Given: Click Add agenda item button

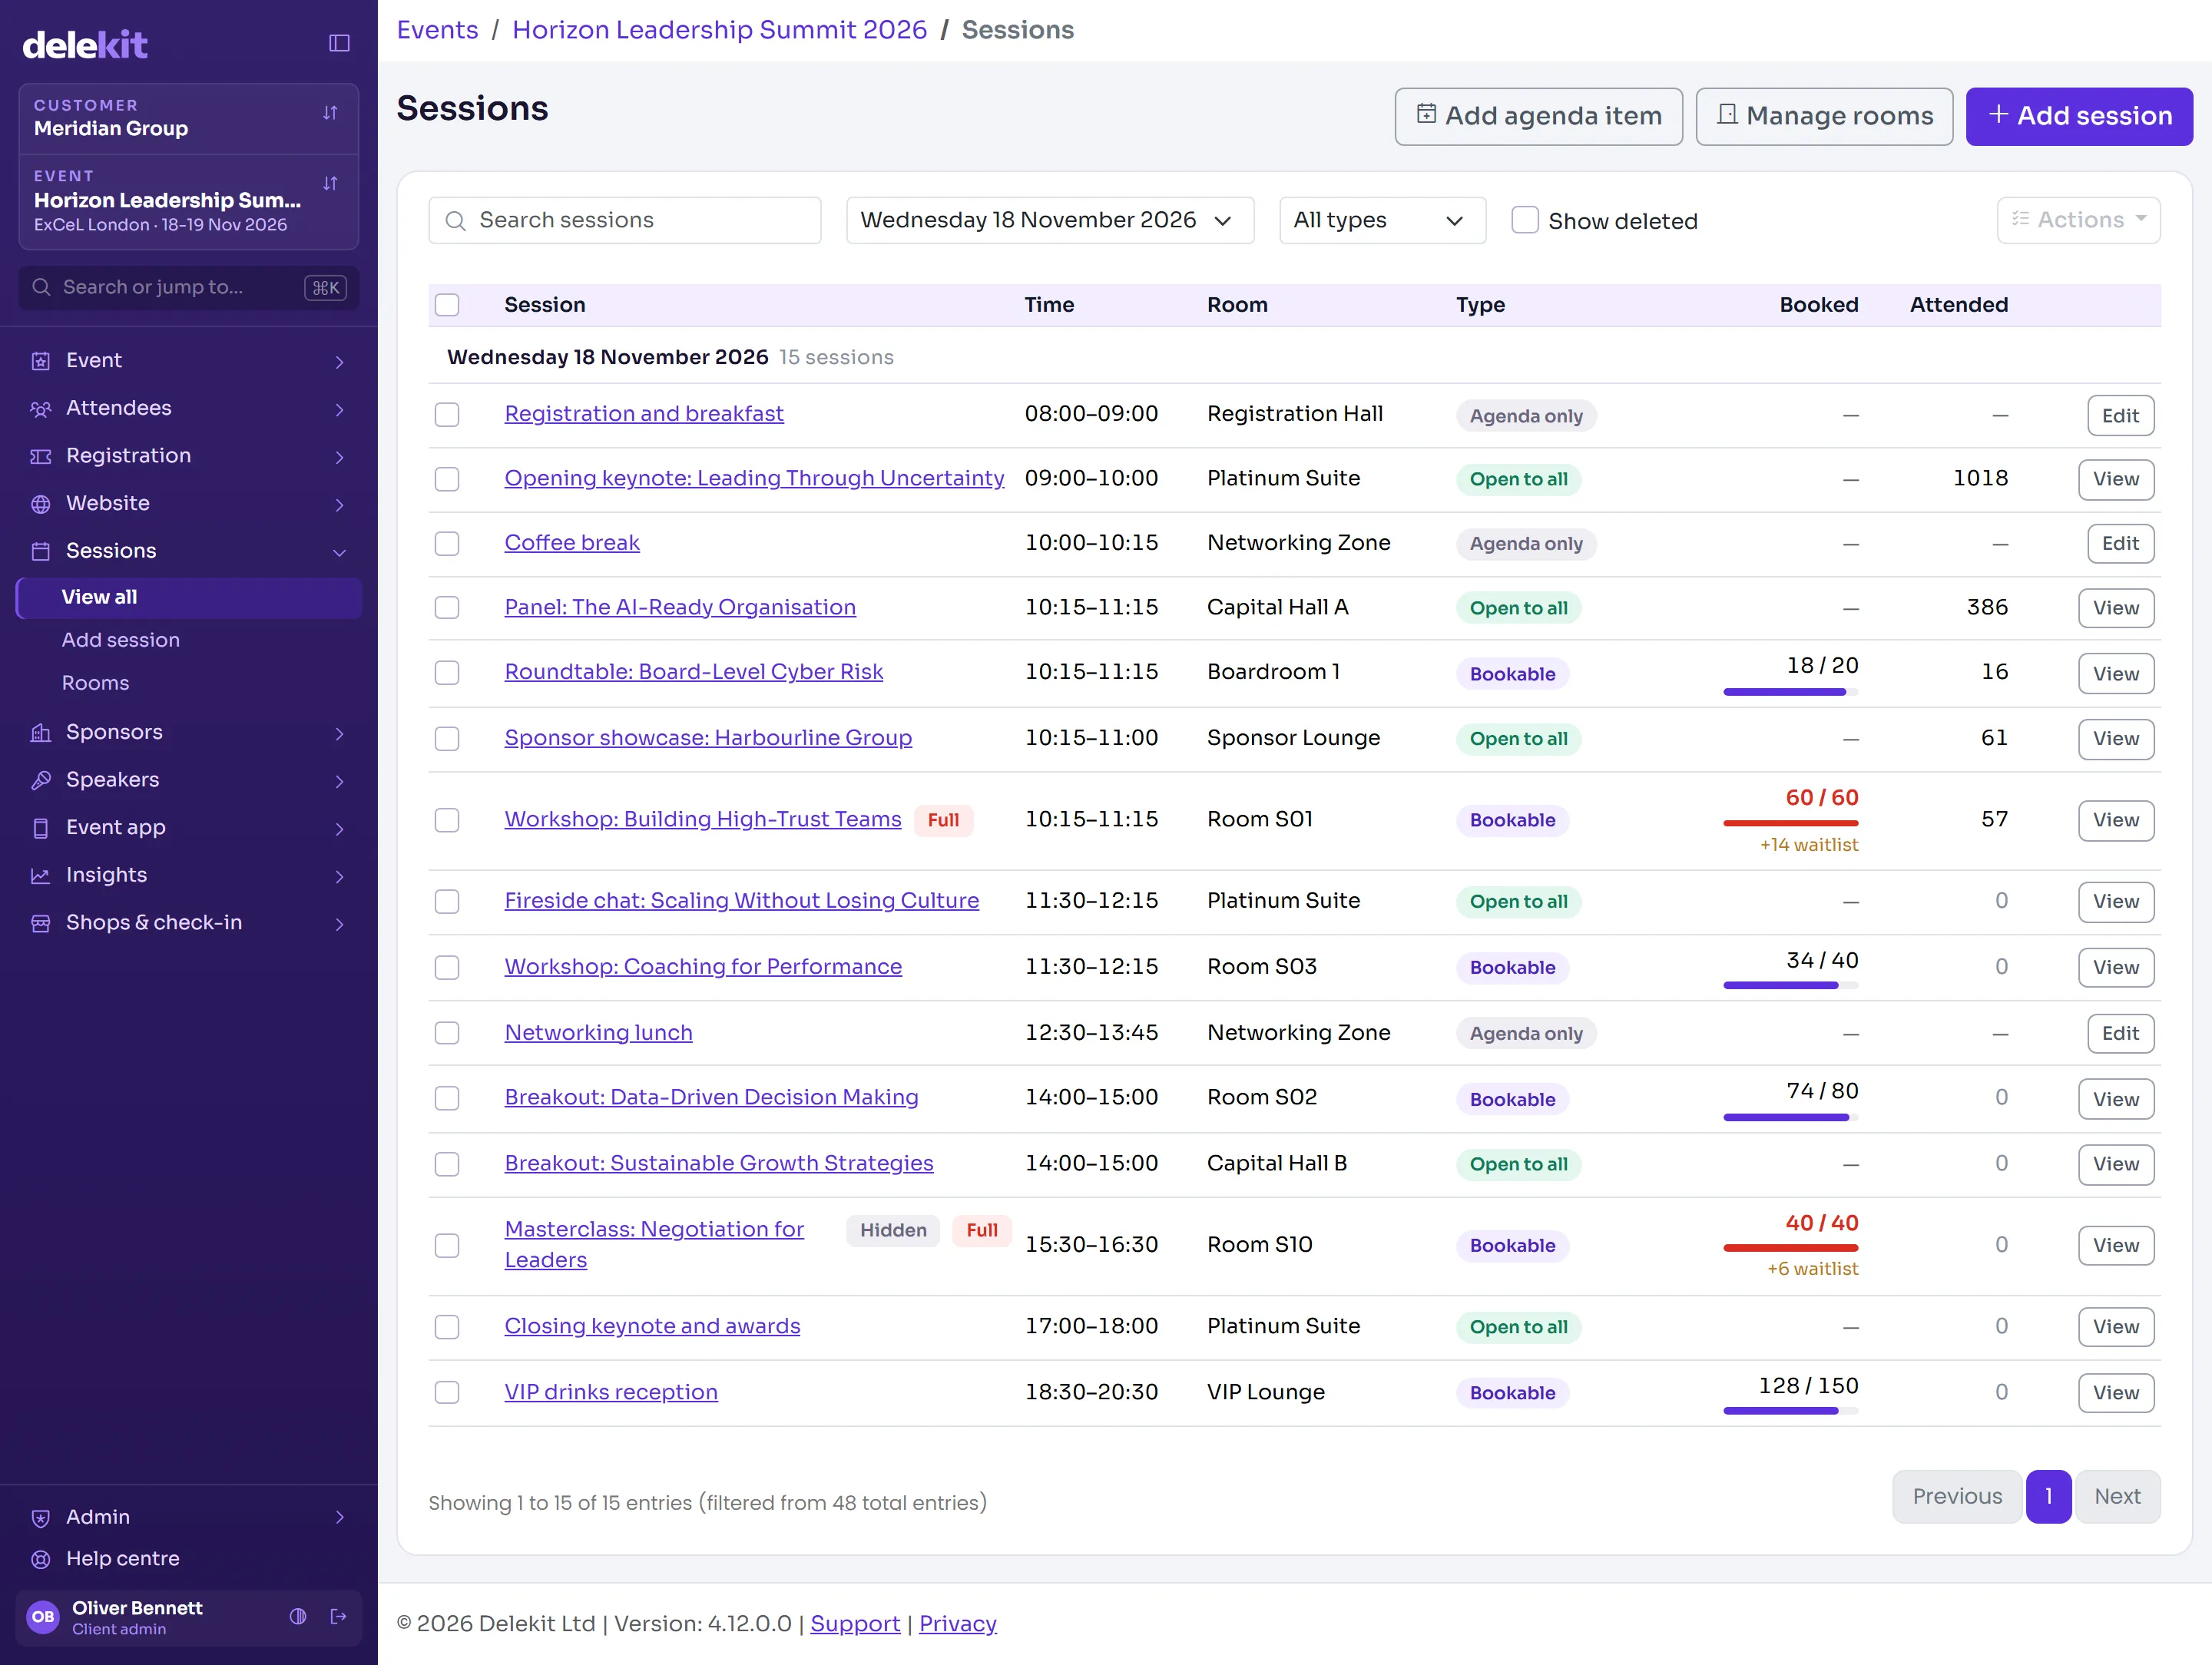Looking at the screenshot, I should [1538, 116].
